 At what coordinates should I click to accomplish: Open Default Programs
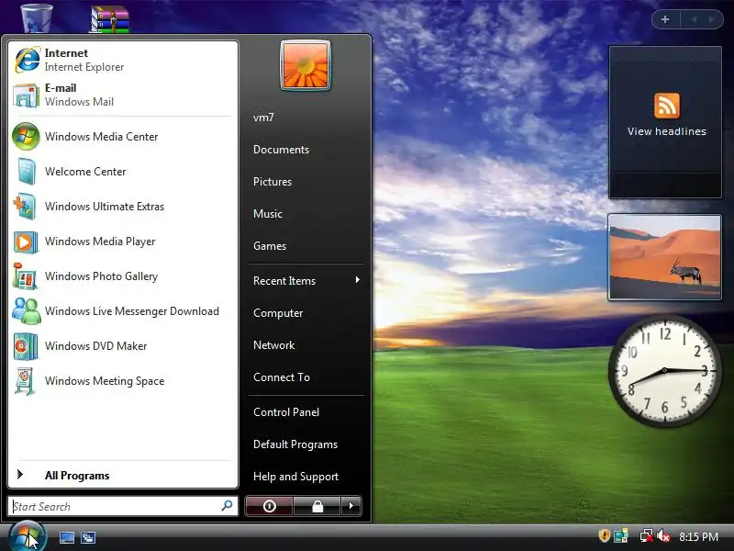click(x=295, y=444)
